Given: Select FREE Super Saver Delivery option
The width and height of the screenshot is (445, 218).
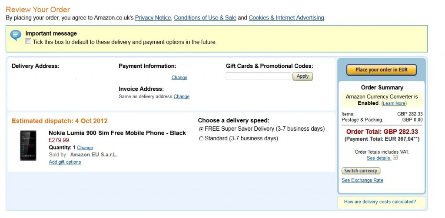Looking at the screenshot, I should [201, 129].
